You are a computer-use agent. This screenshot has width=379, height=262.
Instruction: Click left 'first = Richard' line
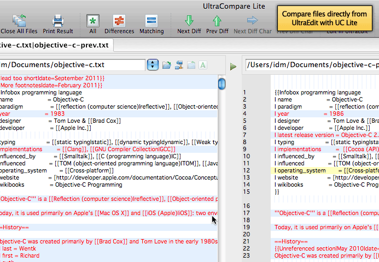(x=109, y=256)
